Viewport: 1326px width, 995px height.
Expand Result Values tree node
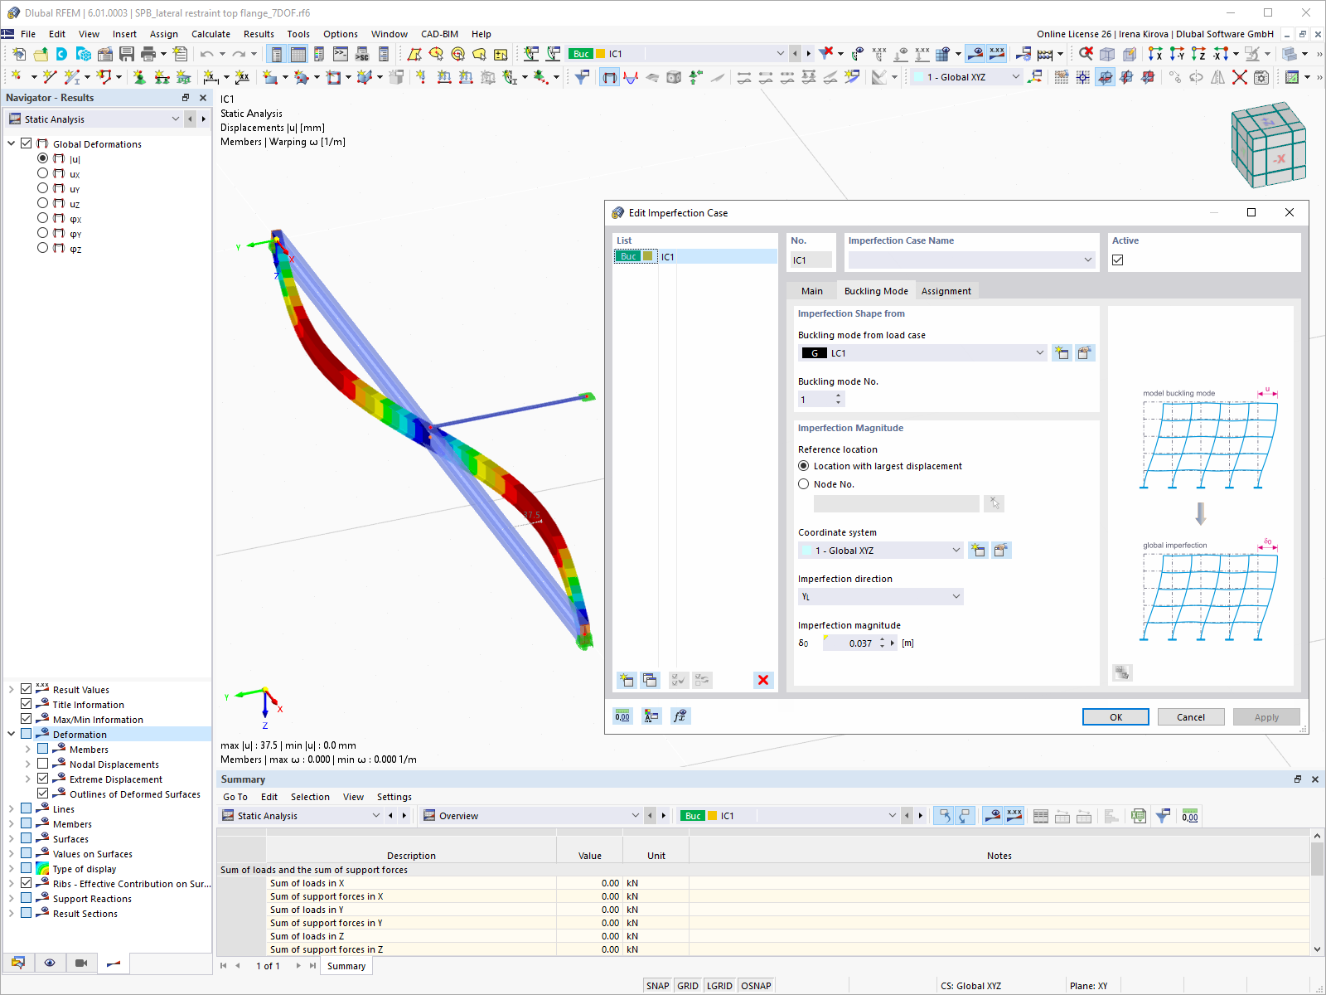(11, 689)
